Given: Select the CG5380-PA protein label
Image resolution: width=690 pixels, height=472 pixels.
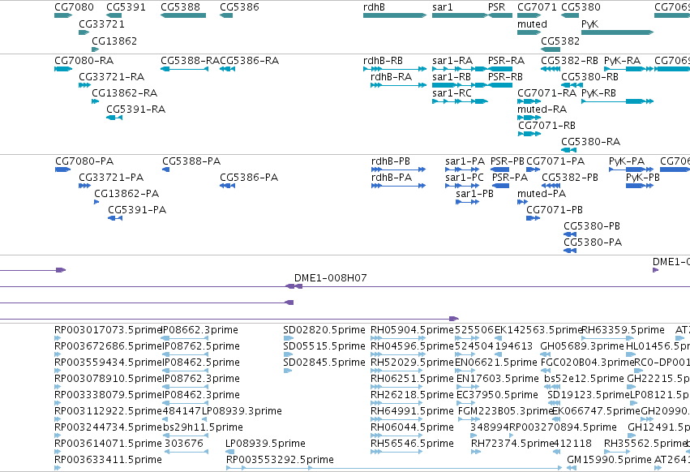Looking at the screenshot, I should [x=593, y=242].
